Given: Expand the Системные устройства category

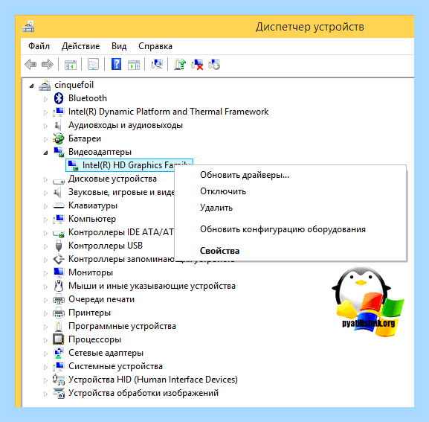Looking at the screenshot, I should (45, 367).
